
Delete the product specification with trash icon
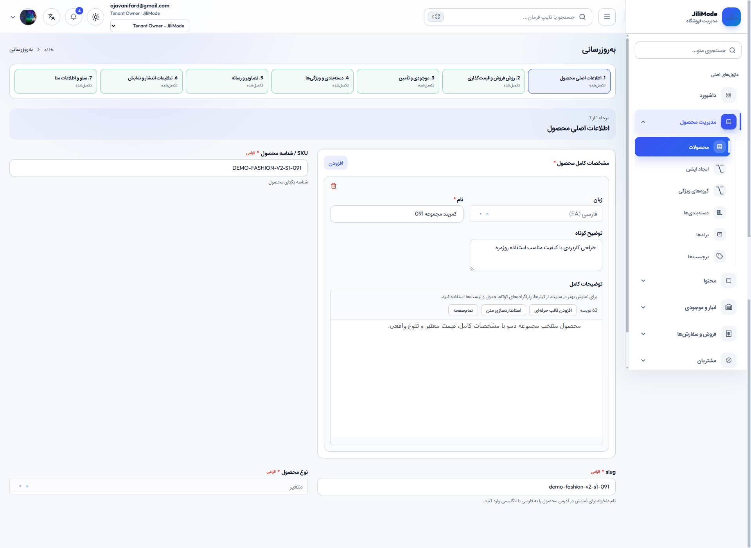click(334, 186)
